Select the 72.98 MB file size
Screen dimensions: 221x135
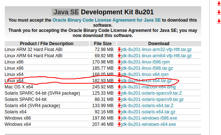[x=104, y=50]
